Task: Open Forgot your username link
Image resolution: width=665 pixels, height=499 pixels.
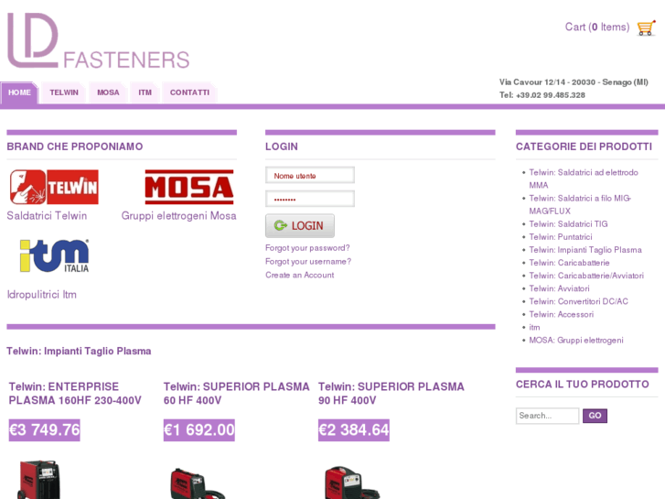Action: pyautogui.click(x=308, y=262)
